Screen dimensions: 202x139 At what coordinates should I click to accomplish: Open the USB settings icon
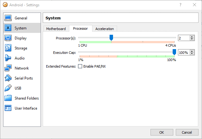click(x=8, y=88)
